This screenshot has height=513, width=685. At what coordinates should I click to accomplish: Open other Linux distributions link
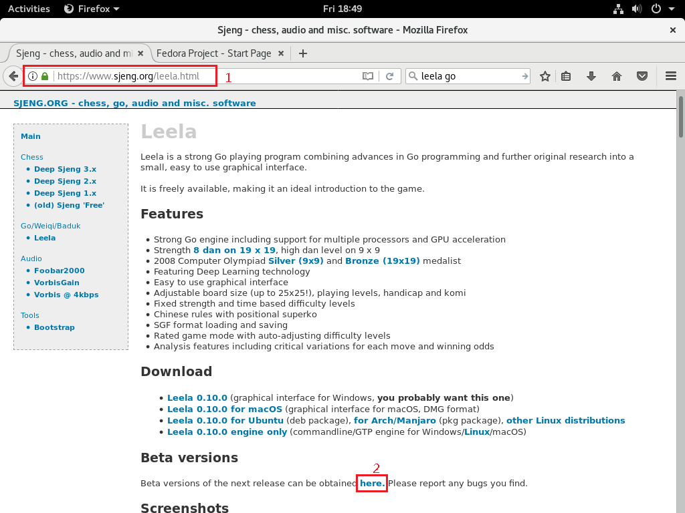tap(566, 421)
